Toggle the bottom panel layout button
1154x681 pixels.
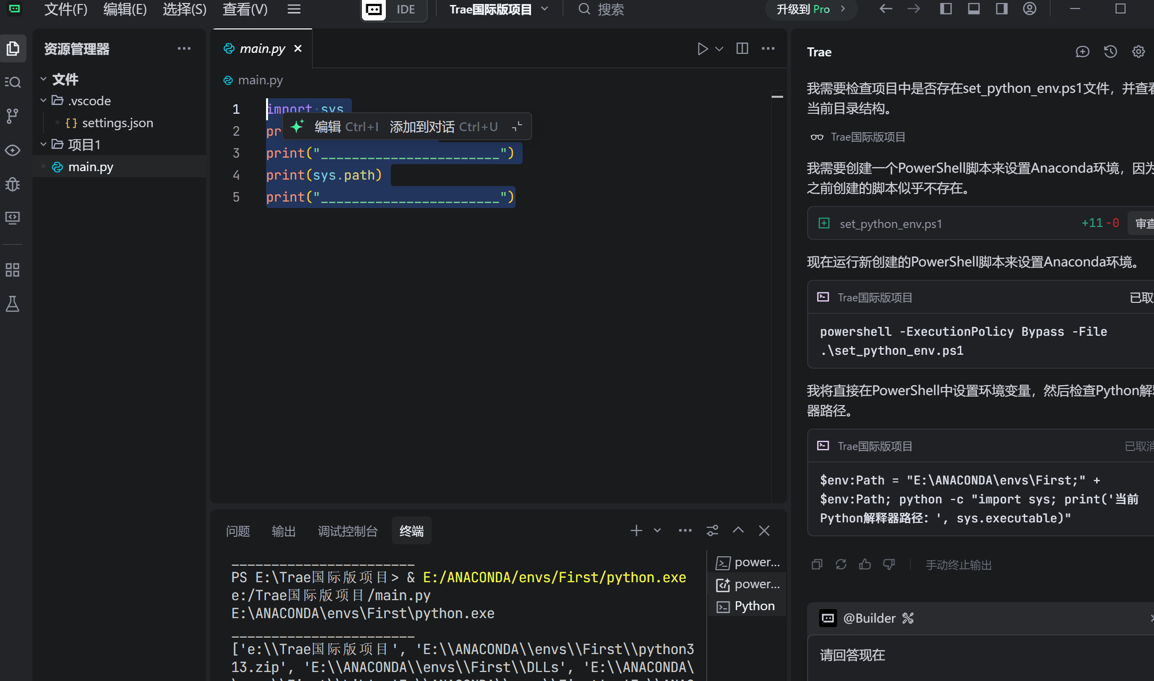974,9
